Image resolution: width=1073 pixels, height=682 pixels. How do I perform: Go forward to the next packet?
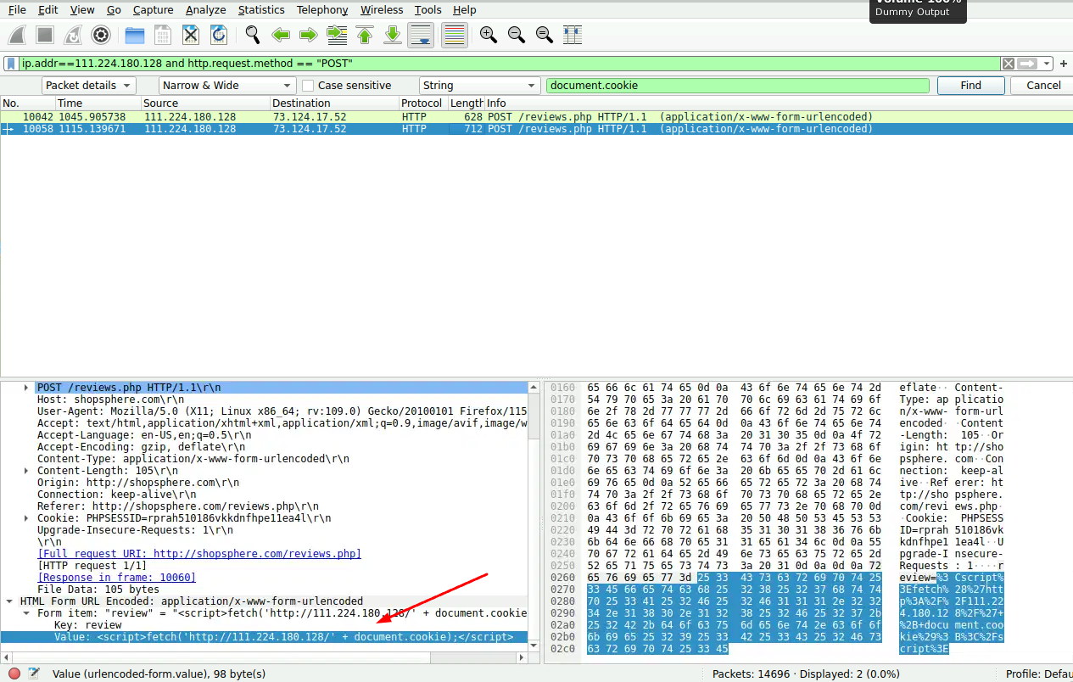[309, 35]
